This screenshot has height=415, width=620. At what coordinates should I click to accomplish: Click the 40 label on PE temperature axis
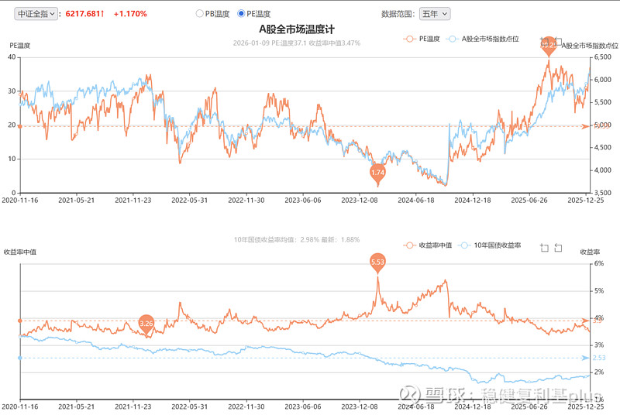(x=12, y=57)
